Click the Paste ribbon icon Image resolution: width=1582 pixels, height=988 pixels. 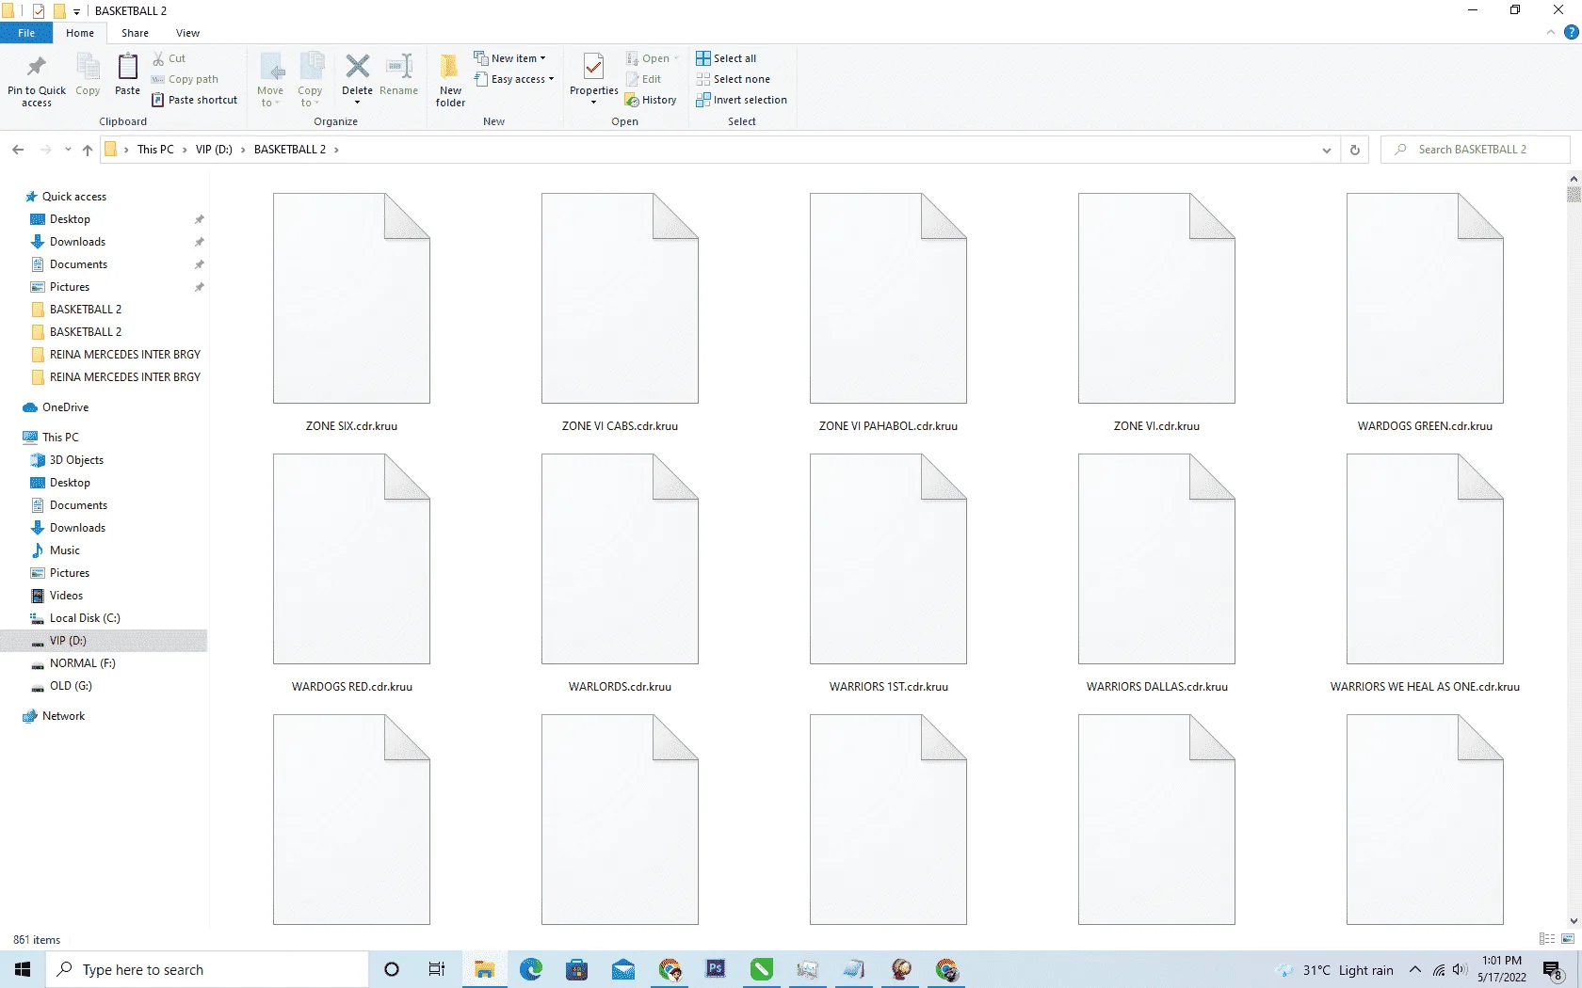[127, 68]
